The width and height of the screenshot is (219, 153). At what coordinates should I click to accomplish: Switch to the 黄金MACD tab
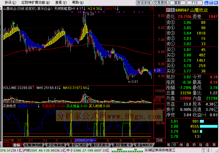pos(144,145)
